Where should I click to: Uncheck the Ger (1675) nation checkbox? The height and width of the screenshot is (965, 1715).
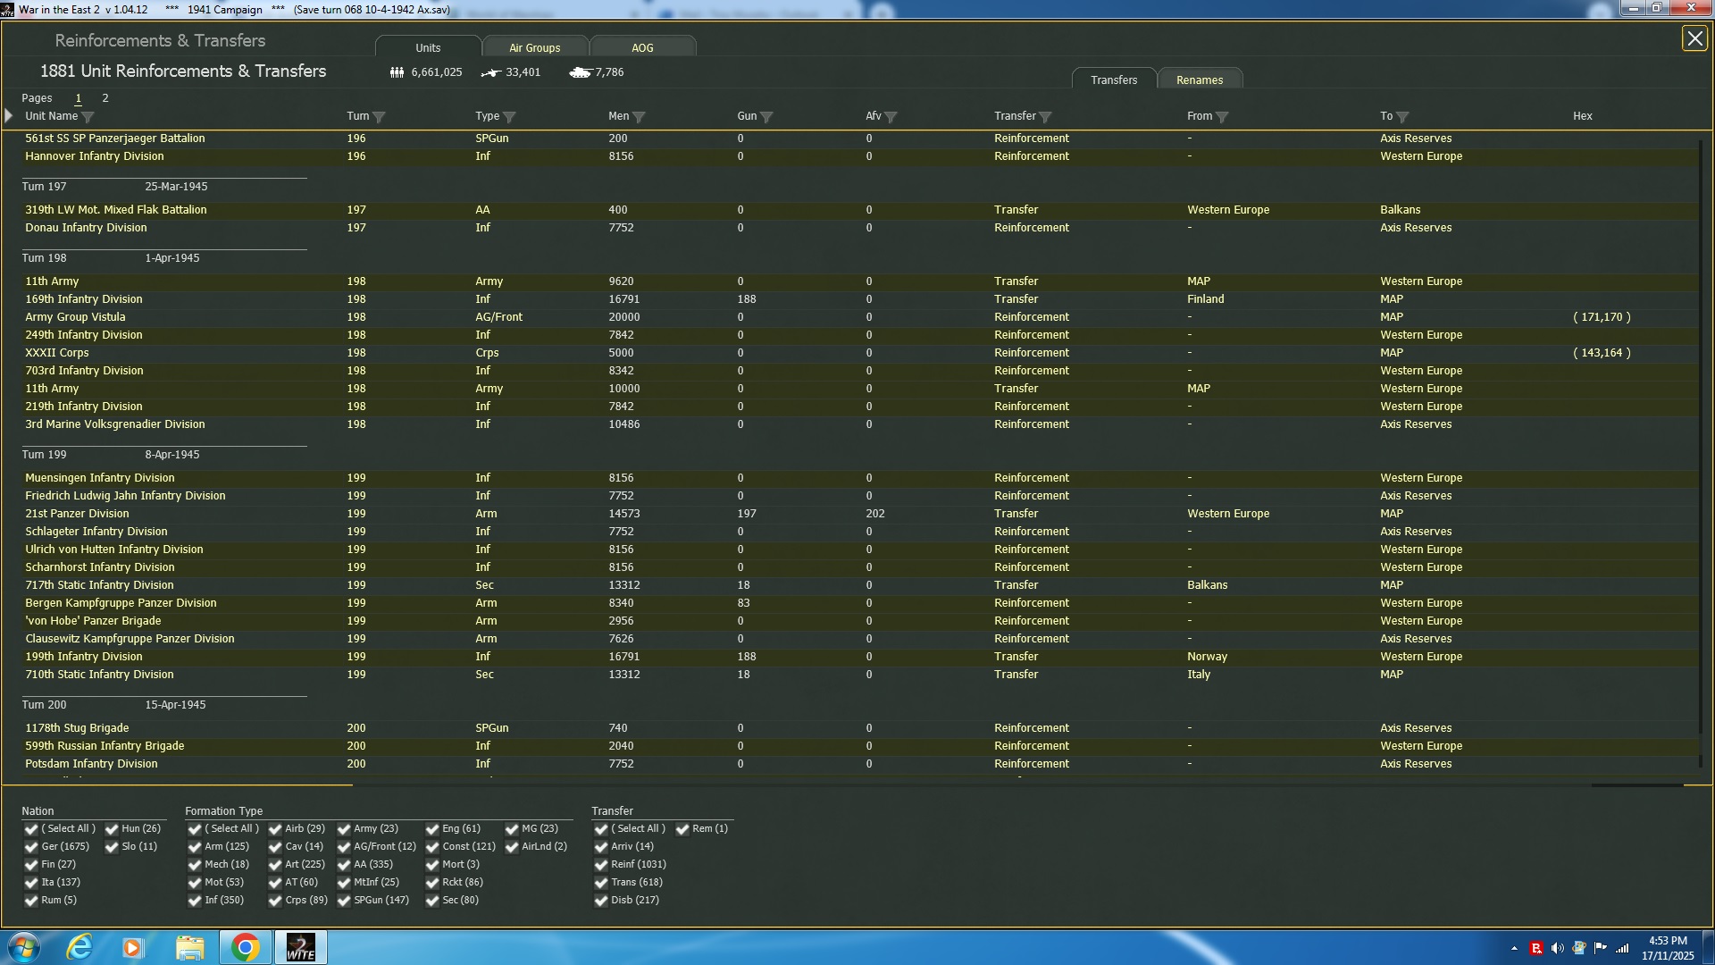(31, 847)
